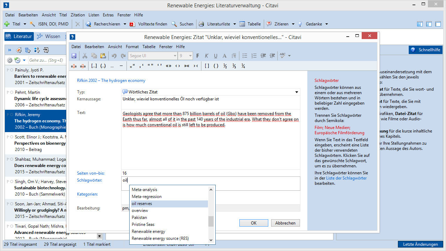Open Format menu in quotation window
The image size is (446, 251).
tap(132, 47)
